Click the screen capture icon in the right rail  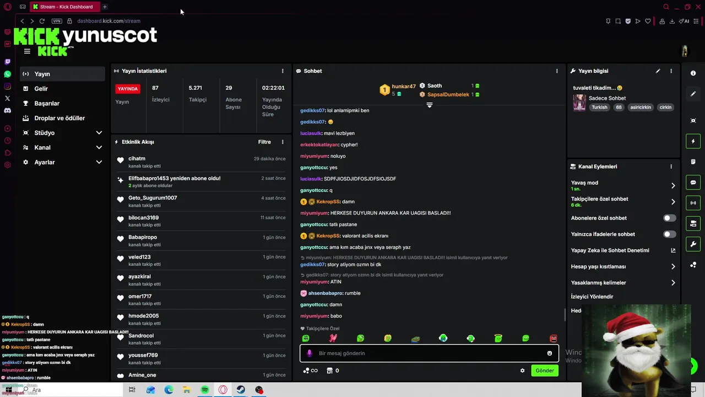pos(693,121)
